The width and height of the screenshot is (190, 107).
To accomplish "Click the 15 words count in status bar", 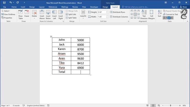I will coord(16,106).
